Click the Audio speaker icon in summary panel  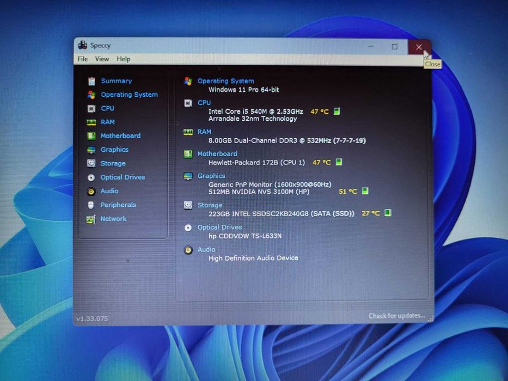point(188,250)
